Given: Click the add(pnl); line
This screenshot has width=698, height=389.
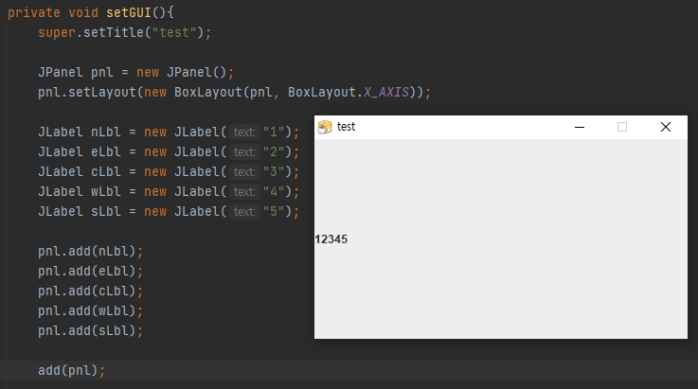Looking at the screenshot, I should pos(72,371).
